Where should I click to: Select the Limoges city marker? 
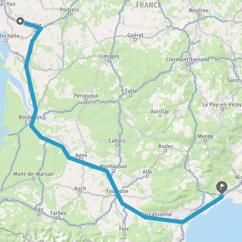[x=109, y=60]
